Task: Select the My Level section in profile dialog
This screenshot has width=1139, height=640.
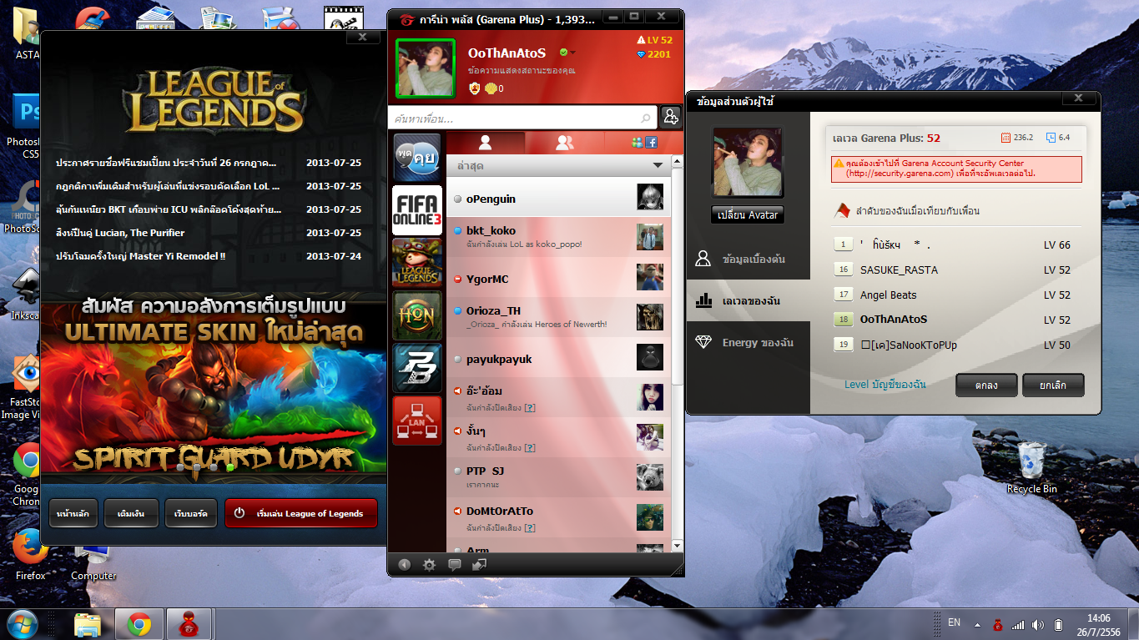Action: [x=748, y=300]
